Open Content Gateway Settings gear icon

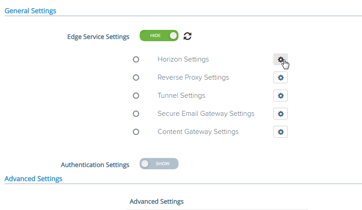click(x=281, y=132)
